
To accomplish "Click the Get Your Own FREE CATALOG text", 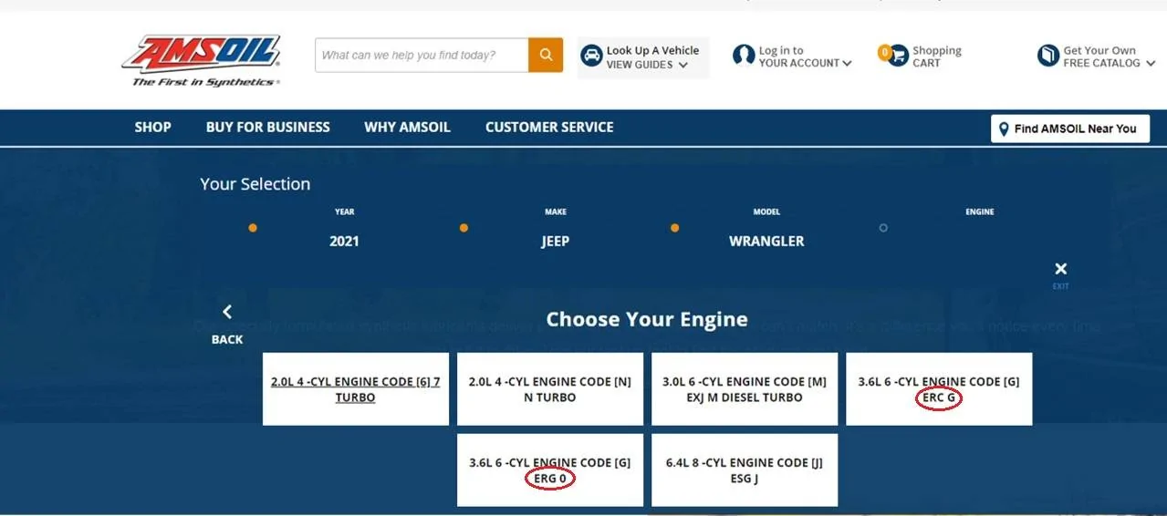I will click(1101, 57).
